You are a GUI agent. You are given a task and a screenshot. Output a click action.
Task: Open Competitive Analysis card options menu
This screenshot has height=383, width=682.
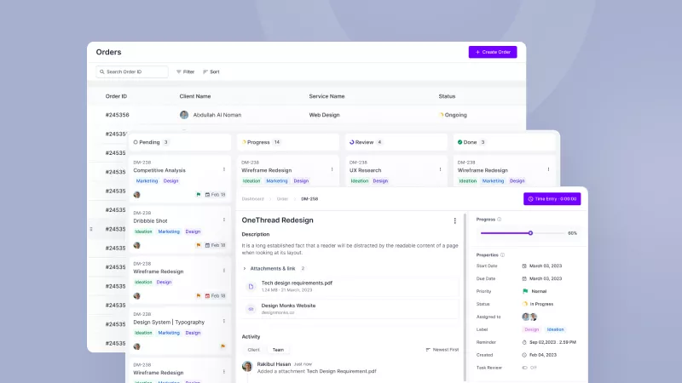(x=224, y=170)
